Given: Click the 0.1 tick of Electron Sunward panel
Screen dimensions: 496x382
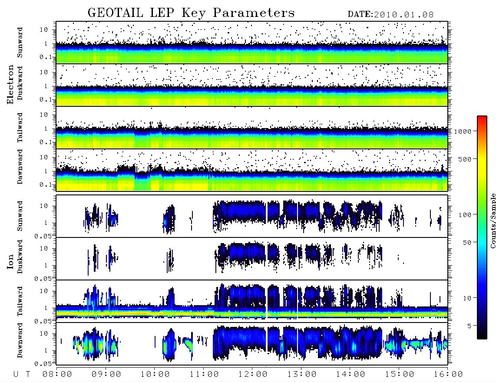Looking at the screenshot, I should 46,57.
